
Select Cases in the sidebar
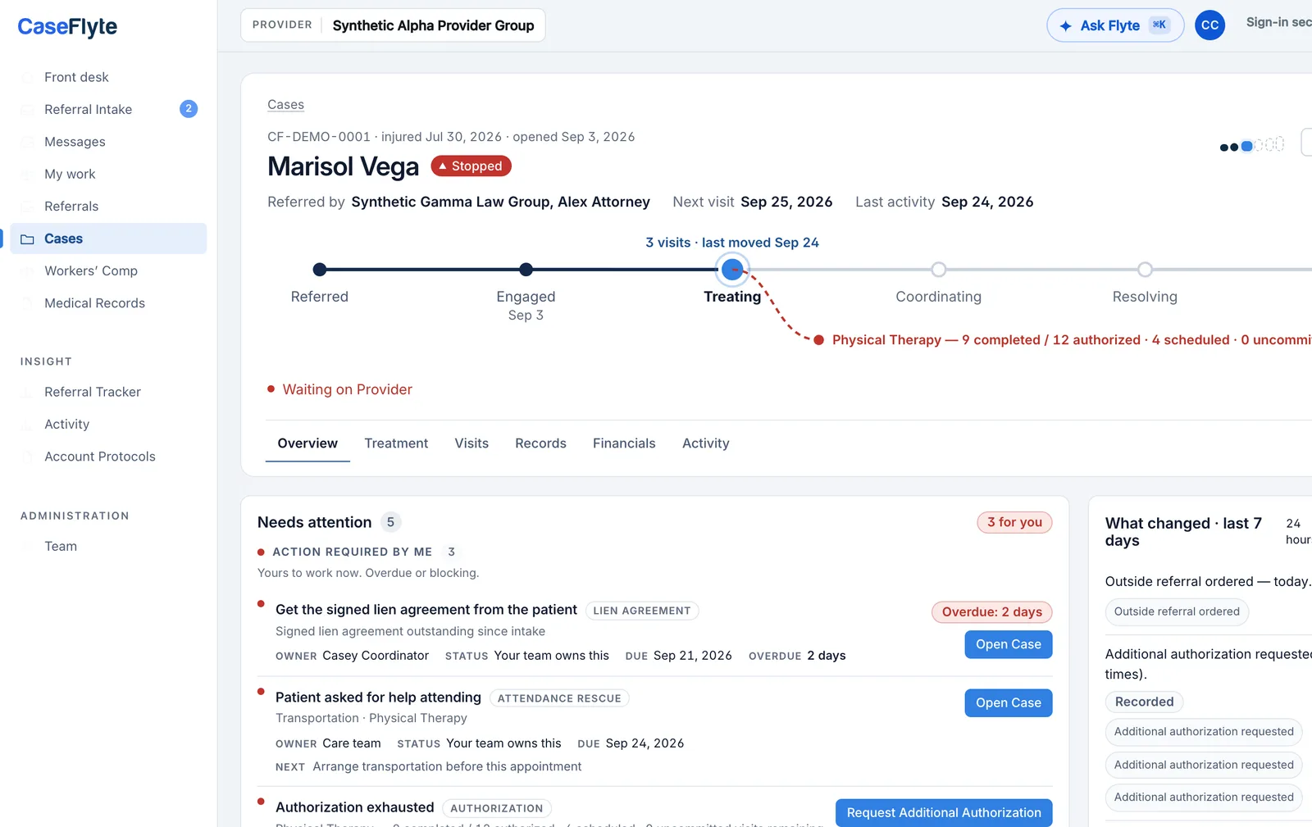click(x=108, y=239)
